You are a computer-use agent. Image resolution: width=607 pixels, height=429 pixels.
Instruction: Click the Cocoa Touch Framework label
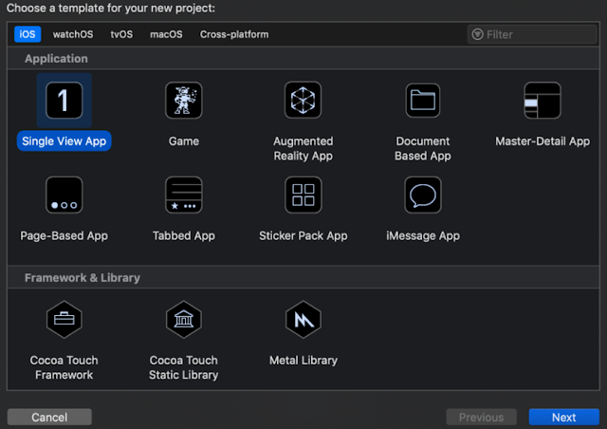point(64,367)
